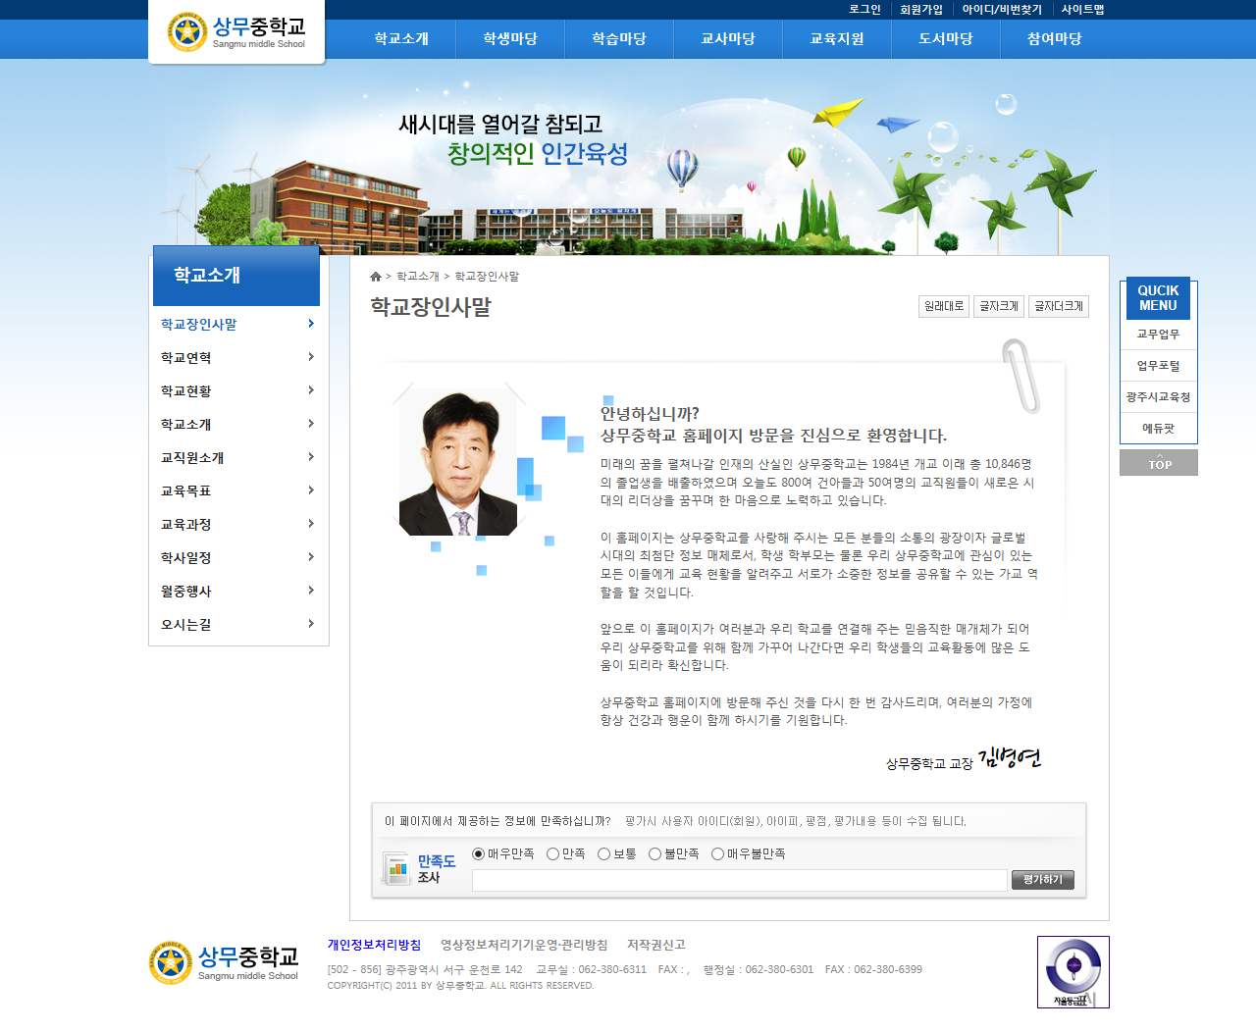Click the principal's portrait photo

(458, 463)
